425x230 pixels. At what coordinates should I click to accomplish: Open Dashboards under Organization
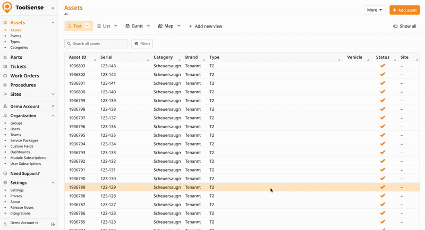(20, 152)
